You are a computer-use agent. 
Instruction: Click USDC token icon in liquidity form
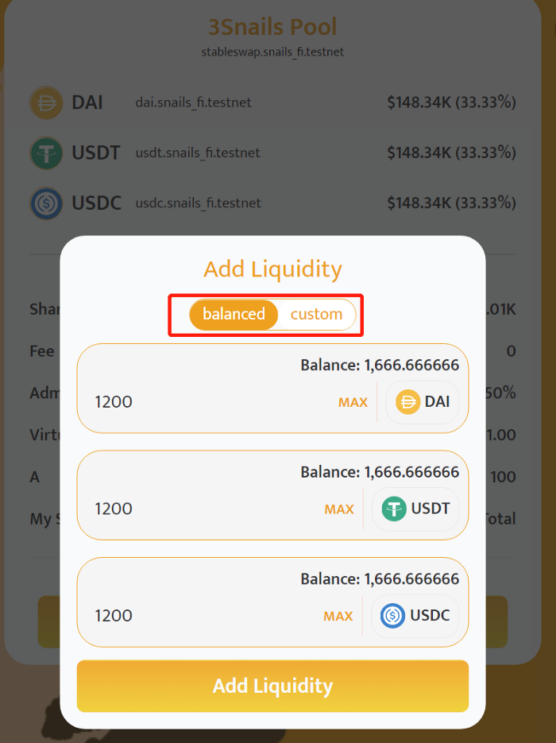coord(393,616)
